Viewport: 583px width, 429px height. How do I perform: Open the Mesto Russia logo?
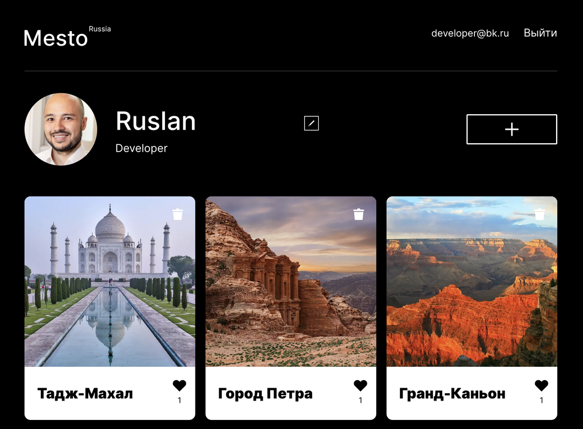pos(67,37)
